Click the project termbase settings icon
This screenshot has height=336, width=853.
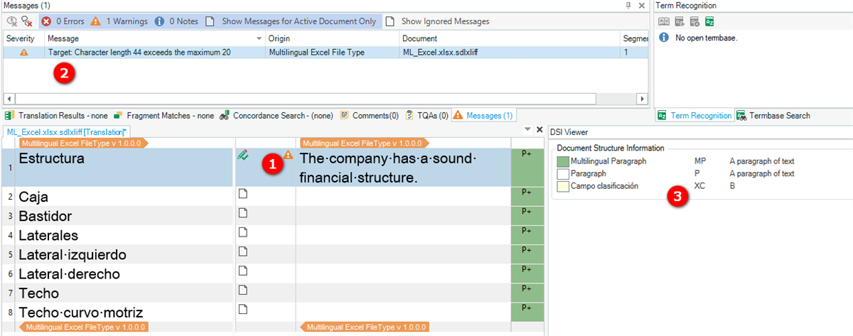[694, 21]
